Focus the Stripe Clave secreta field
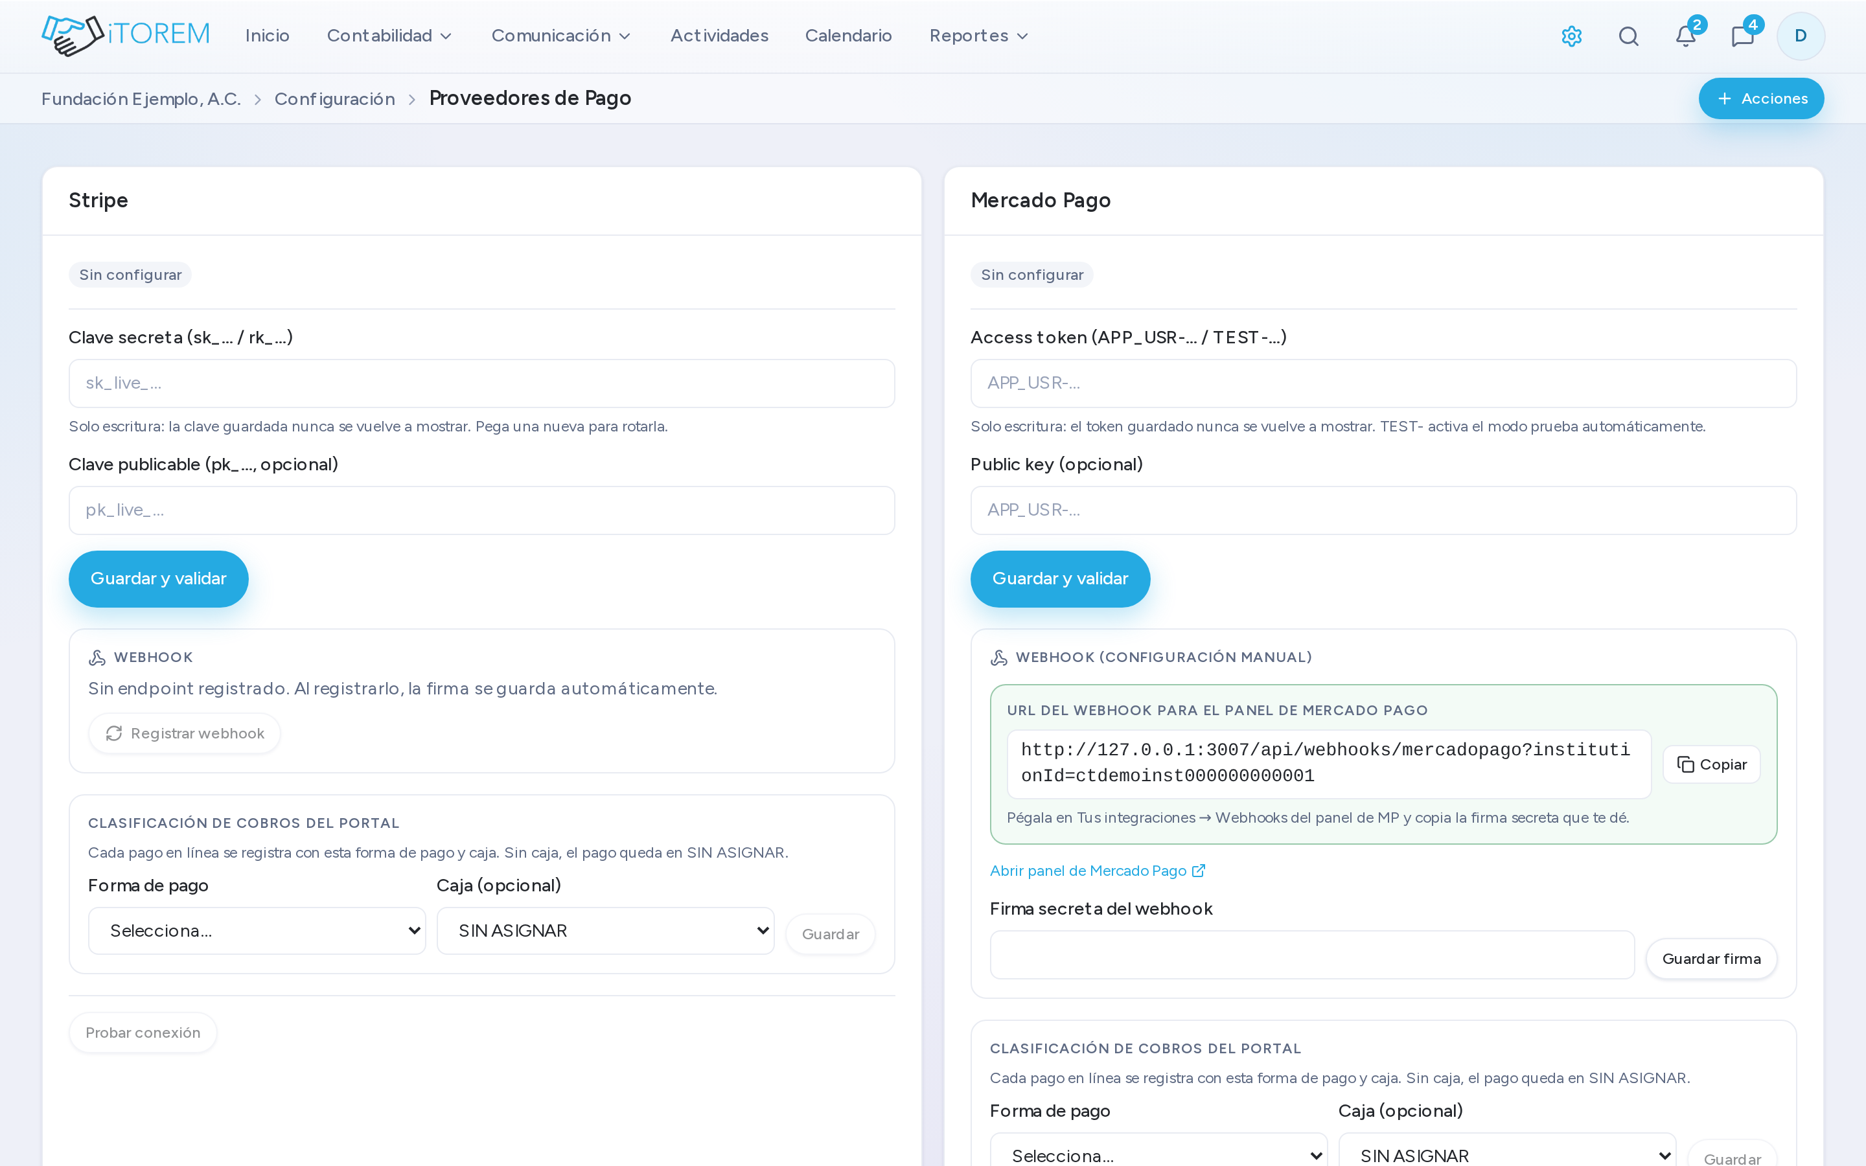This screenshot has width=1866, height=1166. [482, 383]
